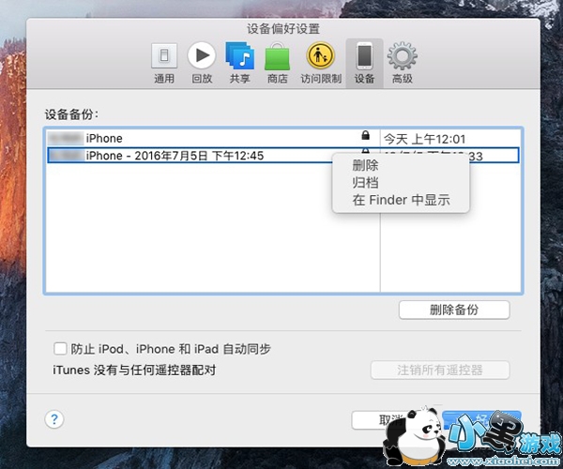This screenshot has width=563, height=469.
Task: Choose 删除 from the context menu
Action: click(365, 166)
